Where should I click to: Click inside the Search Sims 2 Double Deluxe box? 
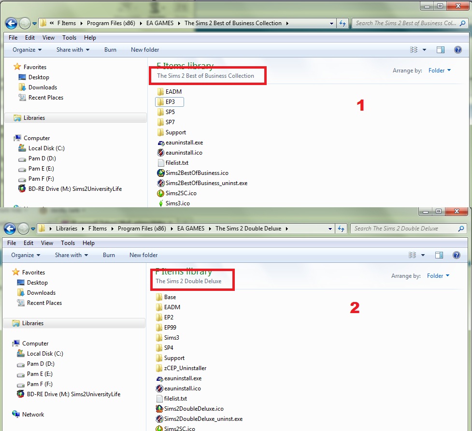[406, 228]
